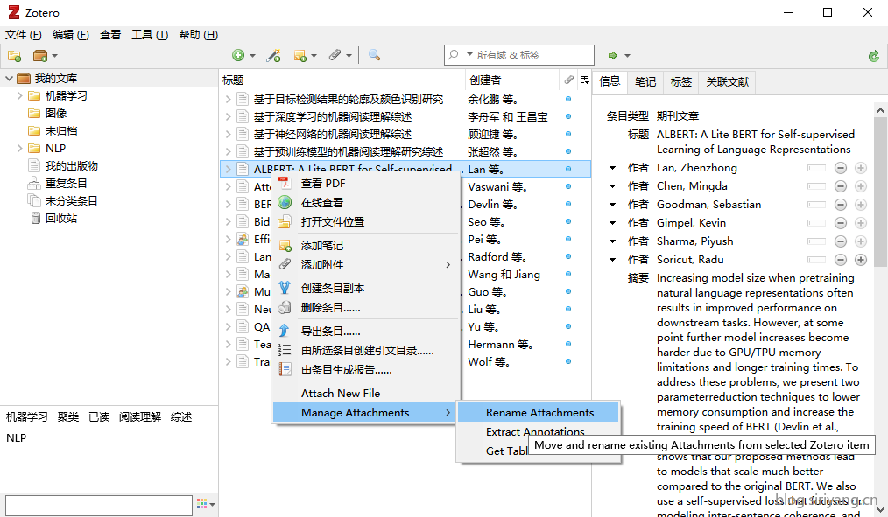Click the 在线查看 globe icon
Viewport: 888px width, 517px height.
pyautogui.click(x=285, y=202)
